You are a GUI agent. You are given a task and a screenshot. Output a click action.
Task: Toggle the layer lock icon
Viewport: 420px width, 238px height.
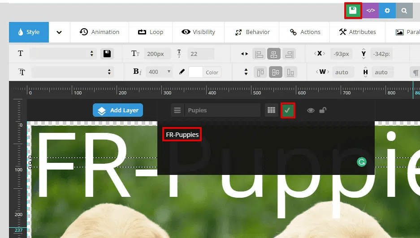coord(323,110)
